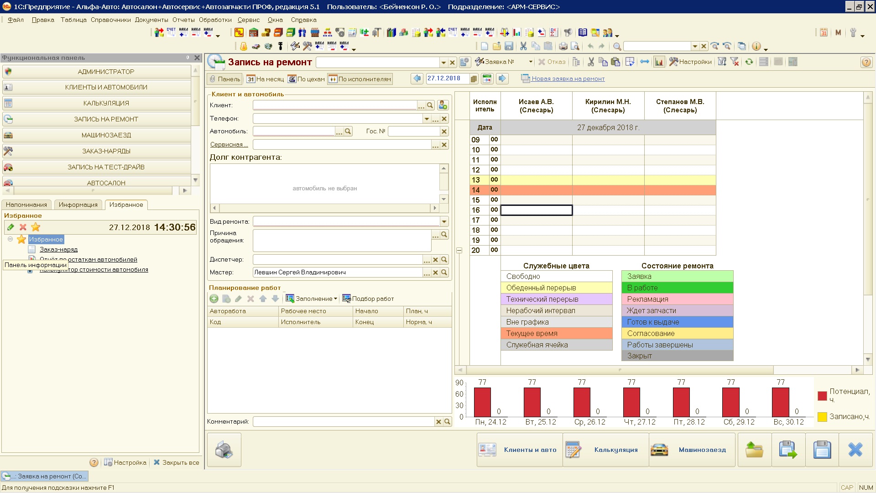Click the green refresh arrows icon
876x493 pixels.
pos(749,62)
